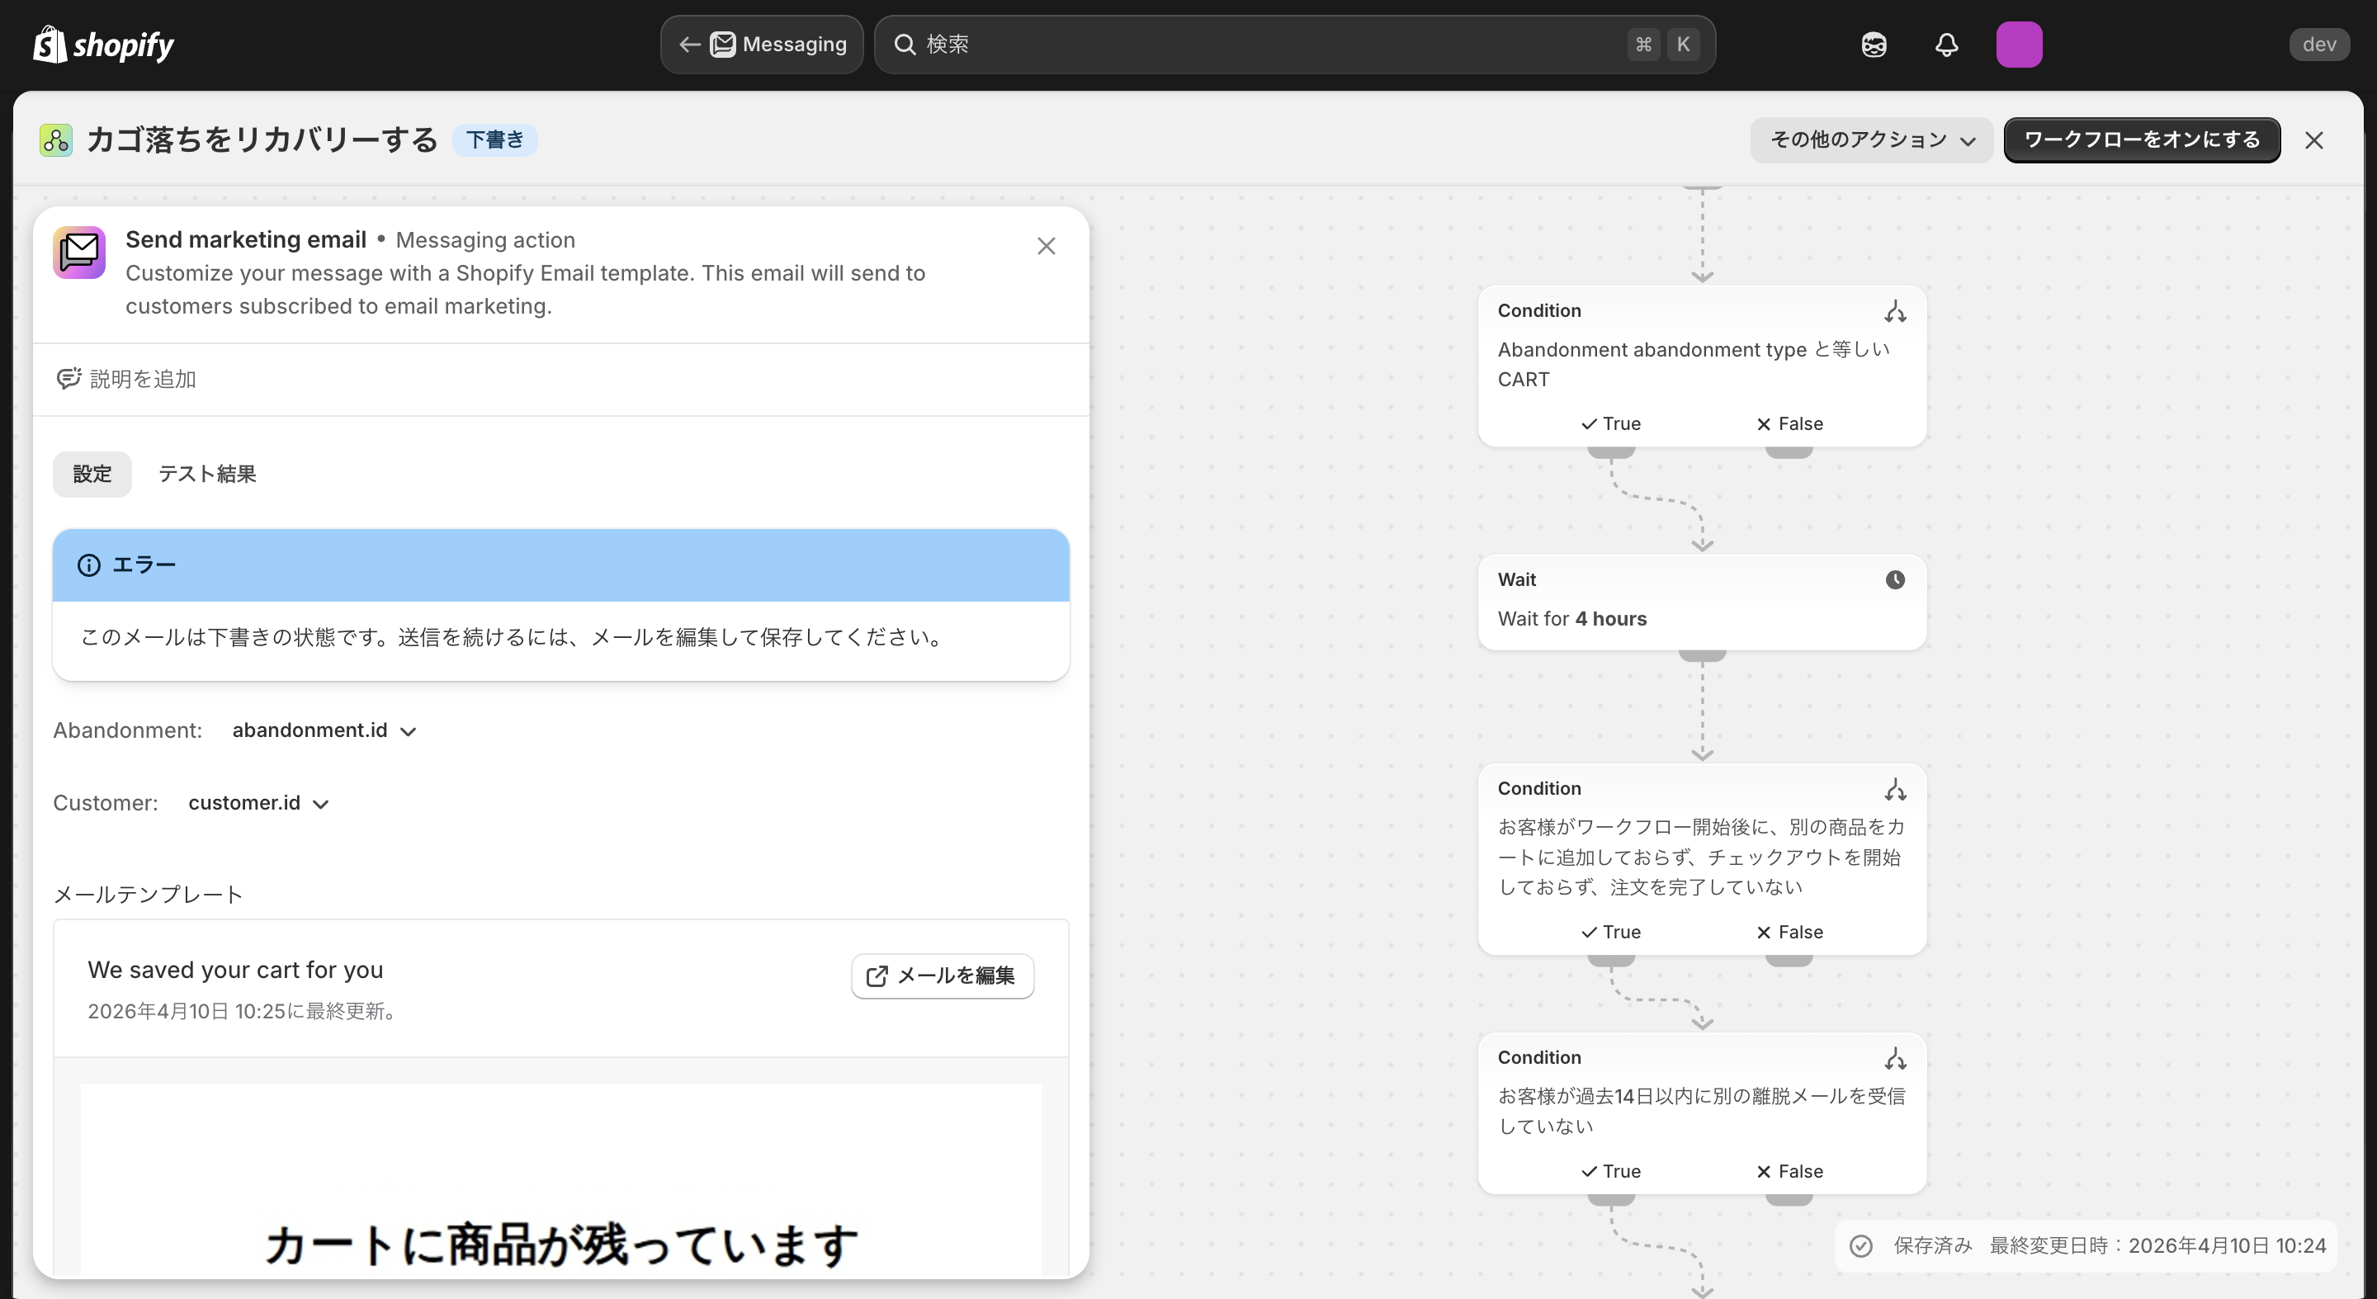This screenshot has height=1299, width=2377.
Task: Click the branch icon on the bottom condition
Action: point(1894,1057)
